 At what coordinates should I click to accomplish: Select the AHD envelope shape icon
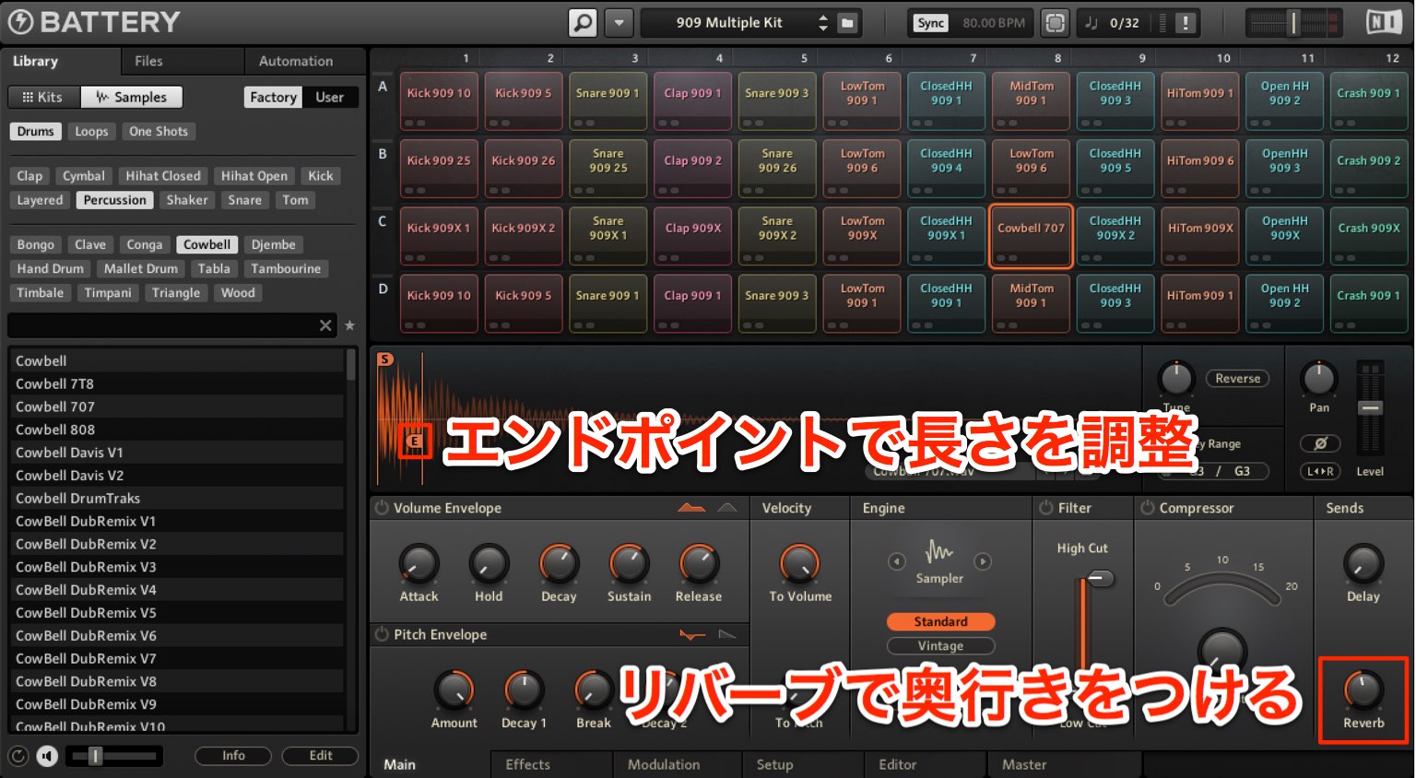point(727,508)
